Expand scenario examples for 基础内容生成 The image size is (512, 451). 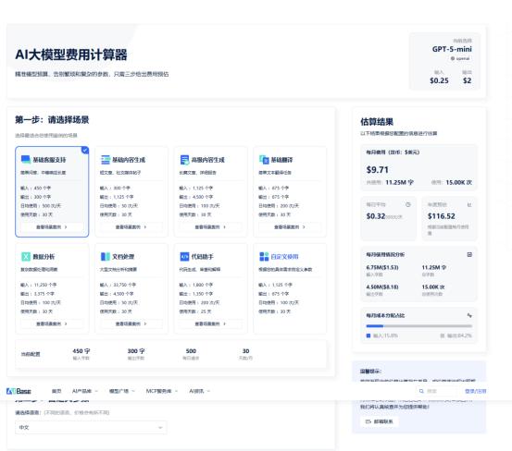[131, 226]
